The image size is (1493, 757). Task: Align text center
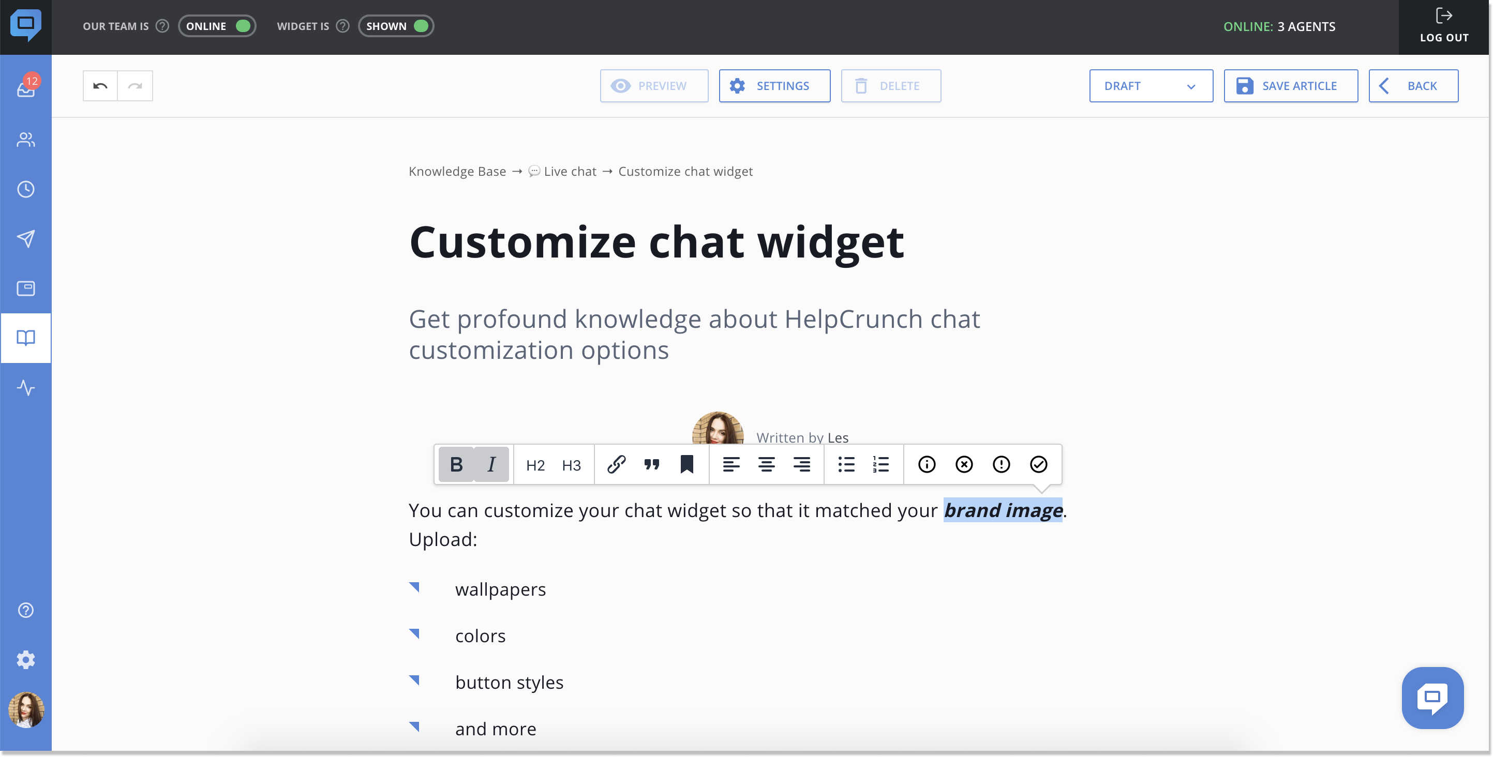point(767,464)
